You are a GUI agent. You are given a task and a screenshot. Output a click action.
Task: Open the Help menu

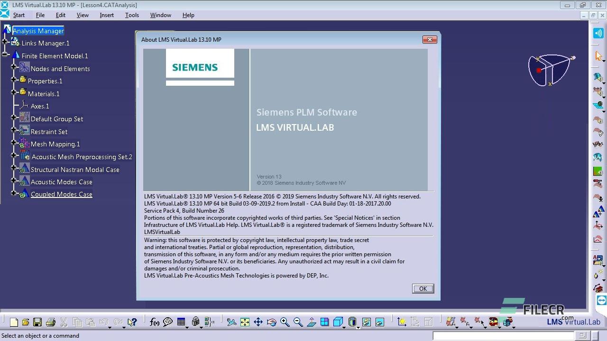coord(188,15)
